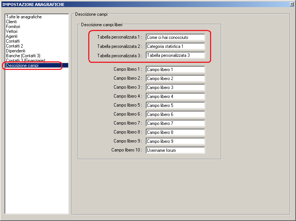
Task: Focus the 'Campo libero 3' text box
Action: click(175, 87)
